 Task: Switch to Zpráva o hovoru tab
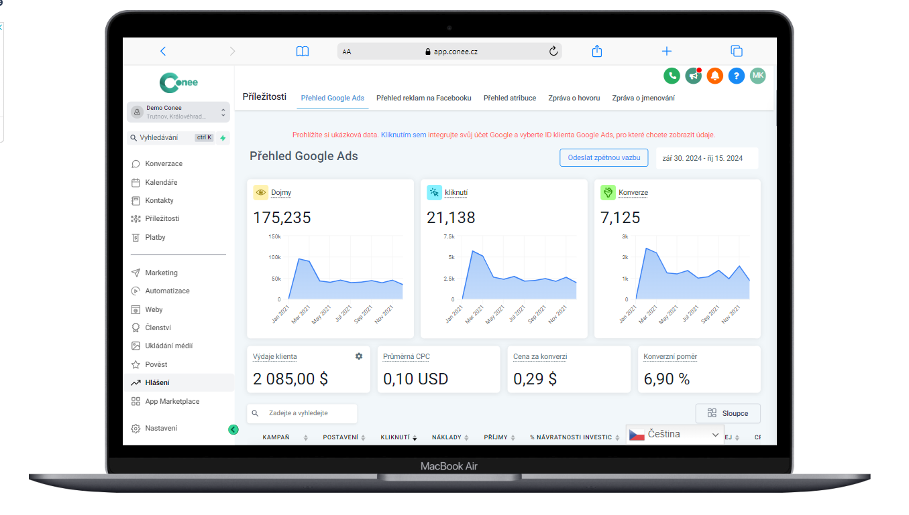574,98
